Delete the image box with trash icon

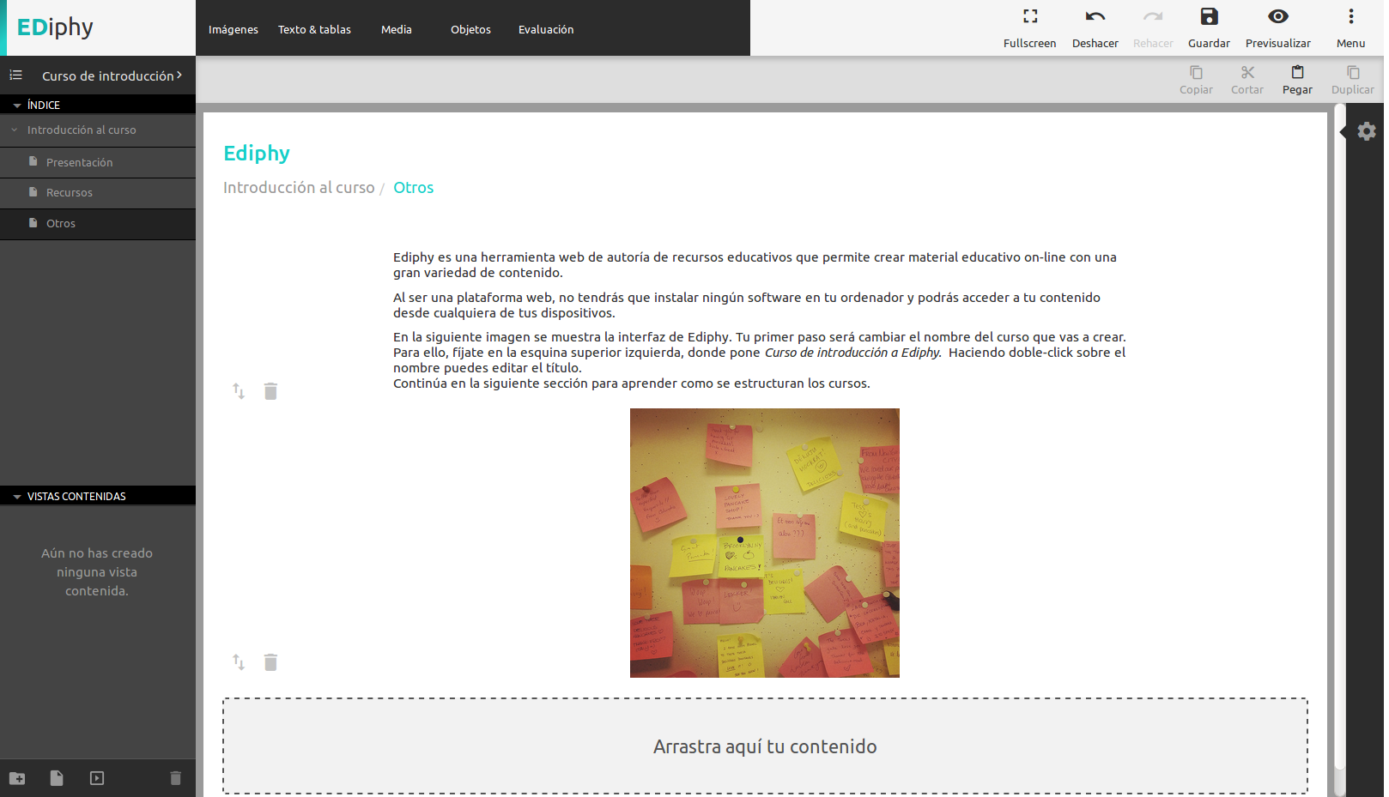(270, 662)
